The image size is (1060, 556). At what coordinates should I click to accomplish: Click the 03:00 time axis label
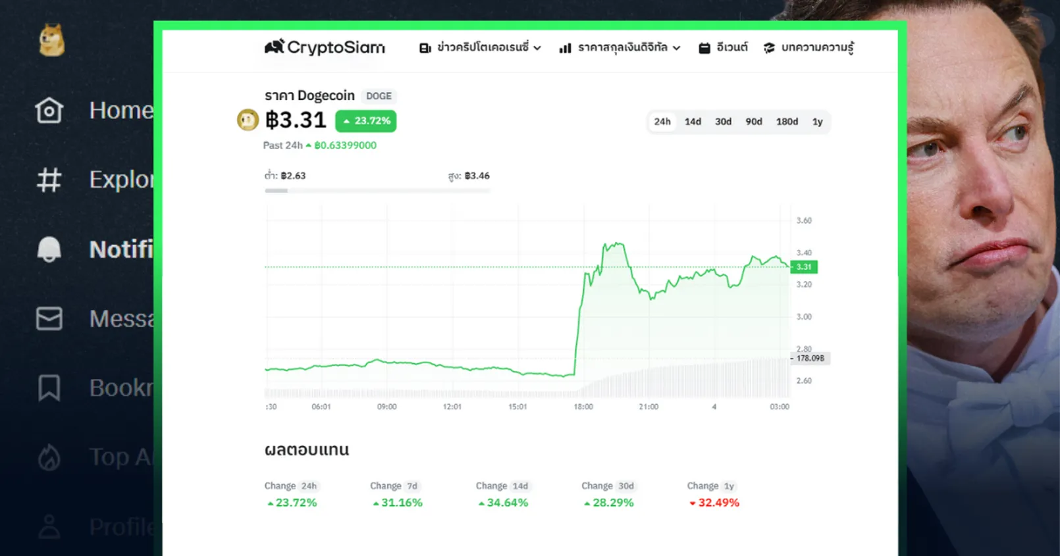pos(780,407)
